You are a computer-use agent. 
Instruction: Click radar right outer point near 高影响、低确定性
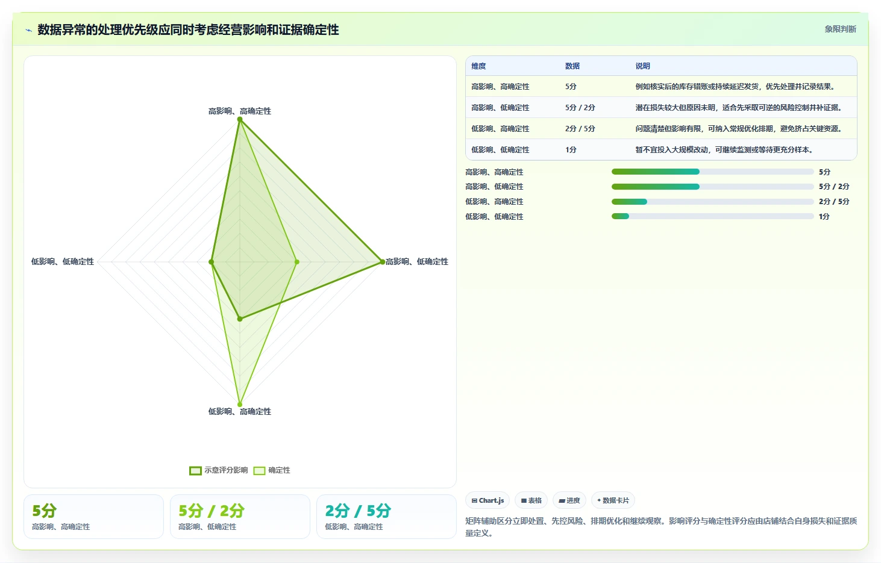(383, 262)
